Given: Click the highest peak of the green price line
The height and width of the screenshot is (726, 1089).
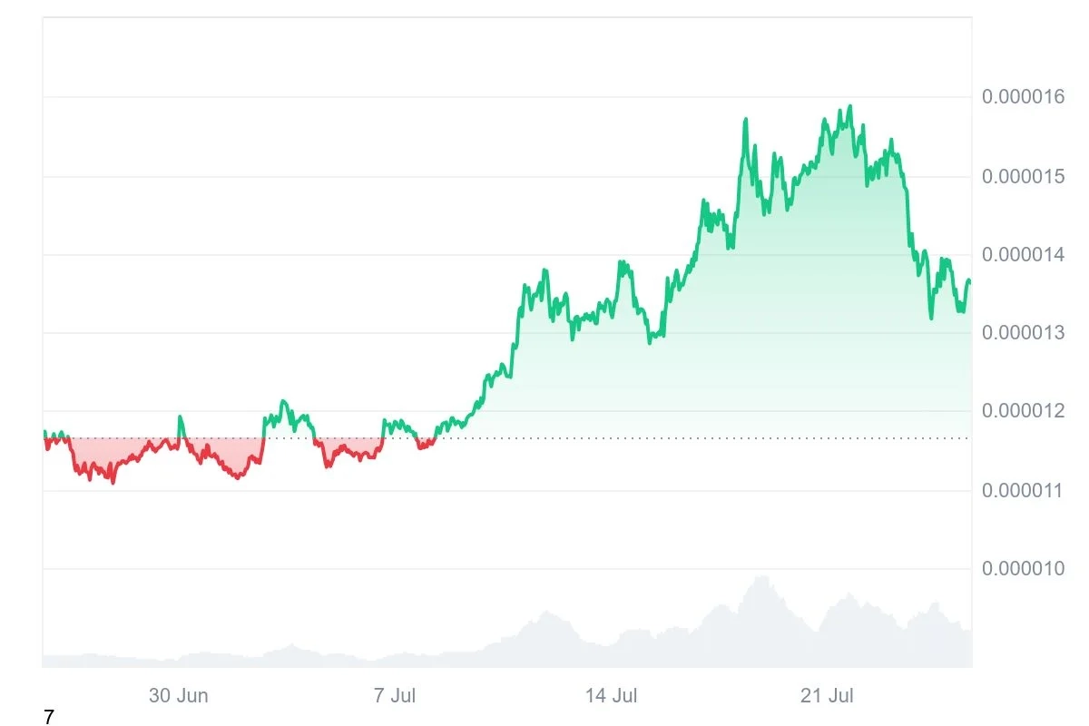Looking at the screenshot, I should point(850,107).
